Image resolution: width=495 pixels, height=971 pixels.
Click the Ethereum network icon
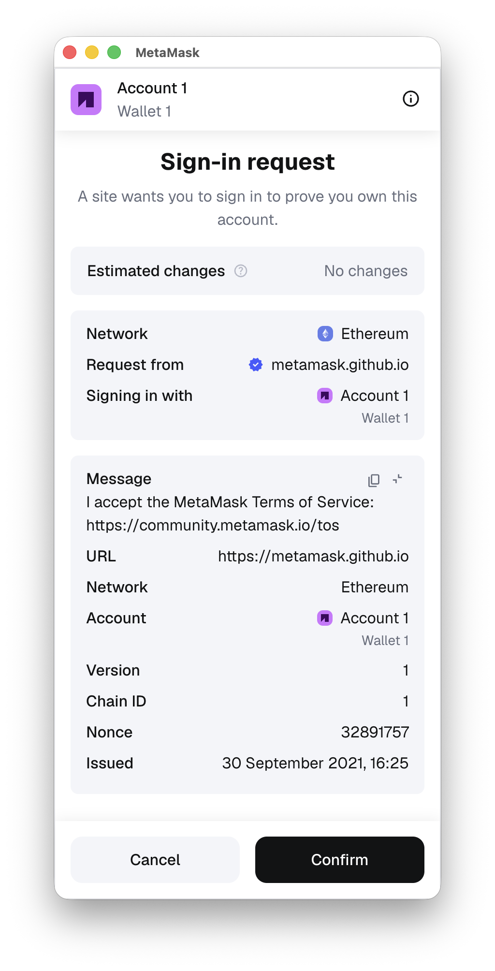325,333
